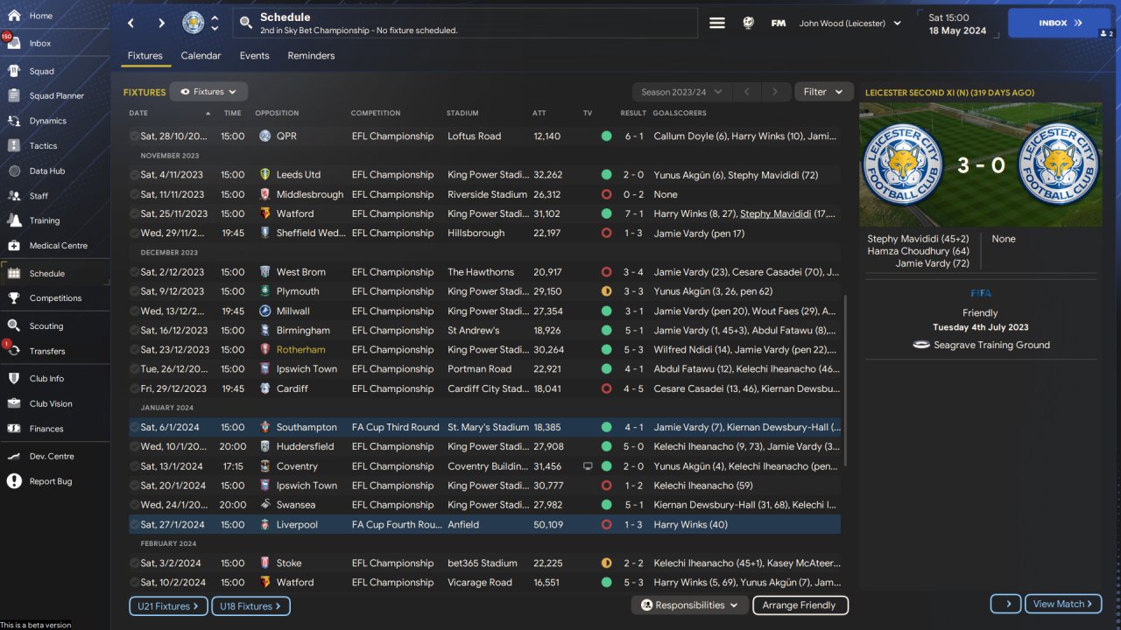This screenshot has height=630, width=1121.
Task: Click the fixtures list vertical scrollbar
Action: [845, 380]
